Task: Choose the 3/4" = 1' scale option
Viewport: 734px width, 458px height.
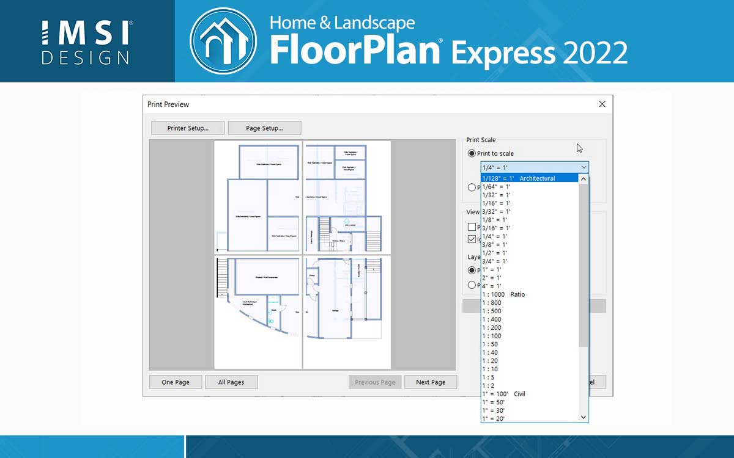Action: pyautogui.click(x=530, y=261)
